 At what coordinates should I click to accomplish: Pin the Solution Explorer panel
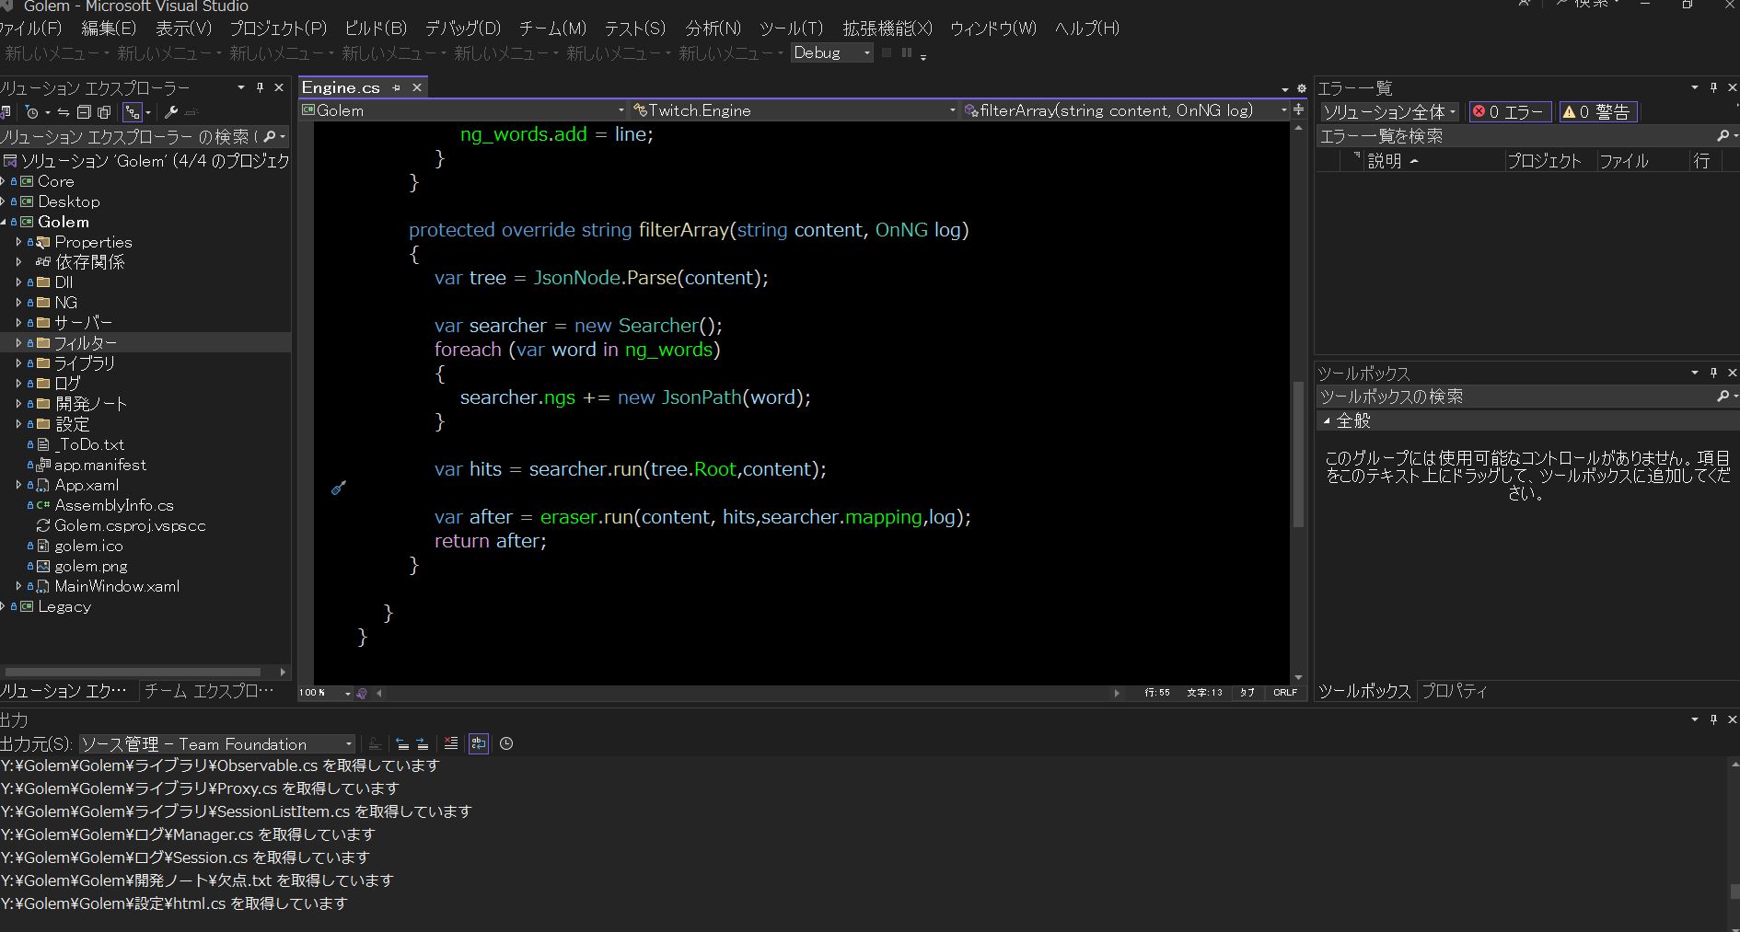pyautogui.click(x=260, y=87)
